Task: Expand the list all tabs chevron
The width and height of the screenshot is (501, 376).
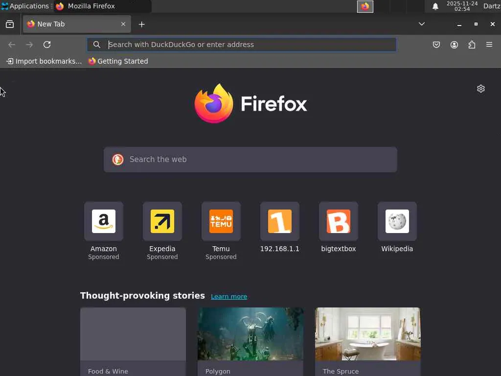Action: pyautogui.click(x=421, y=24)
